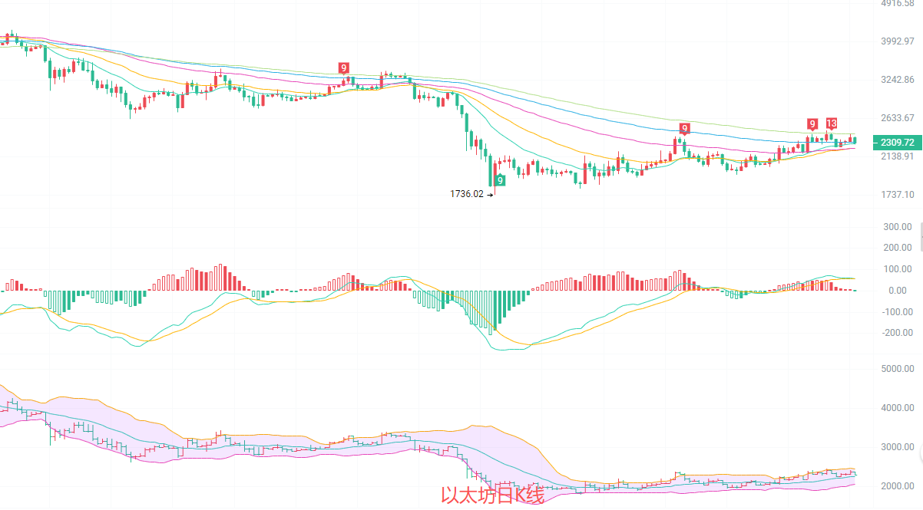Select the second red 9 marker from left

point(684,127)
